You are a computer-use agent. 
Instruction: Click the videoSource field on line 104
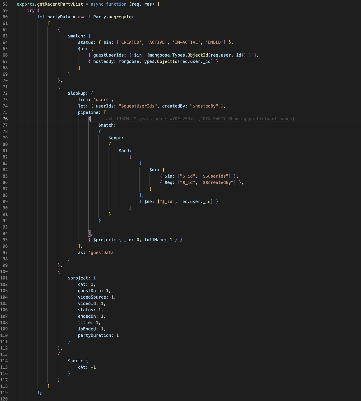(92, 297)
